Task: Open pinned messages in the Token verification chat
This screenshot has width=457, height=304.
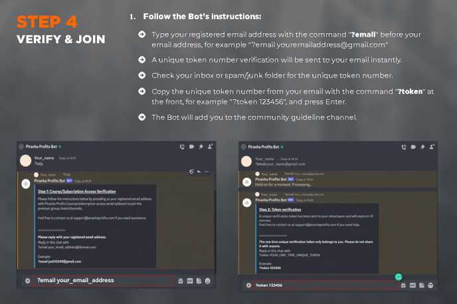Action: click(x=422, y=147)
